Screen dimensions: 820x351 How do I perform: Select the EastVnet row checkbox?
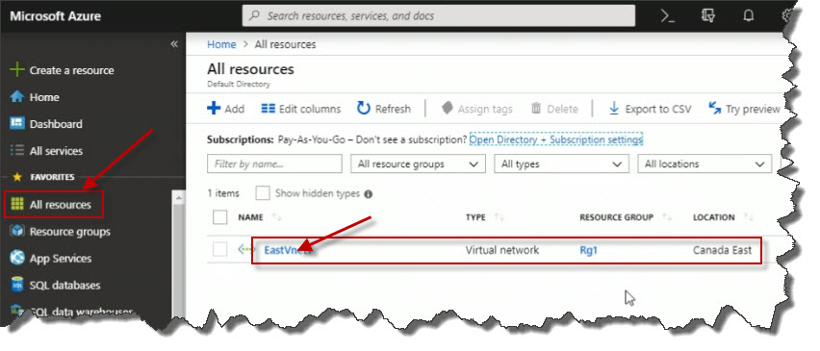click(x=219, y=250)
